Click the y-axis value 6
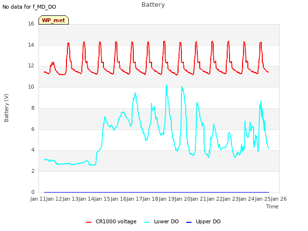 33,129
